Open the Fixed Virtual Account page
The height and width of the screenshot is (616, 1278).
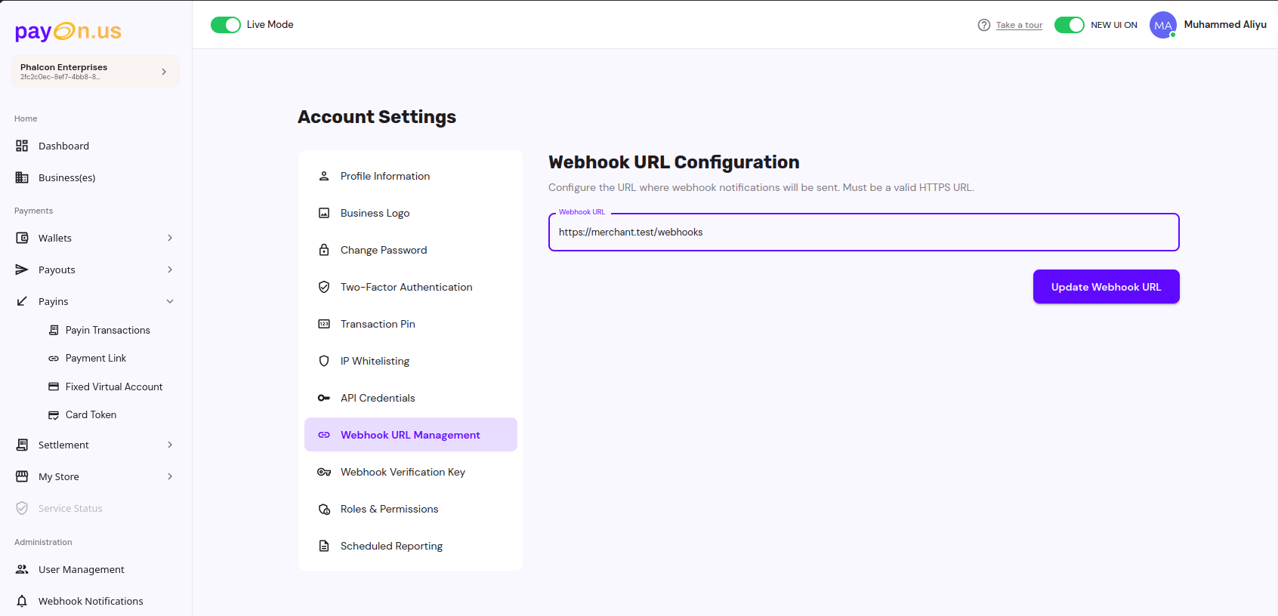coord(113,387)
